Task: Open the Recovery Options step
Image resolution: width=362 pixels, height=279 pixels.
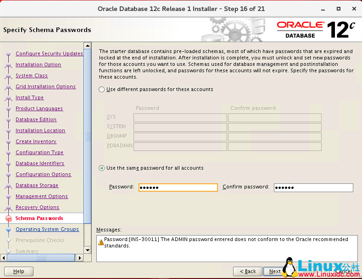Action: point(38,207)
